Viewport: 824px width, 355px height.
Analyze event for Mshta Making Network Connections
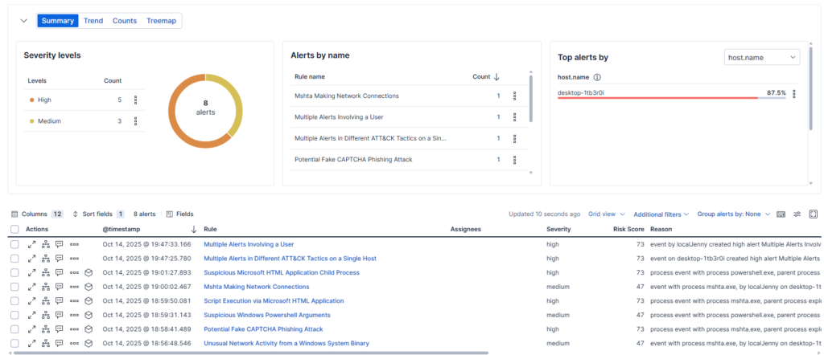[45, 287]
